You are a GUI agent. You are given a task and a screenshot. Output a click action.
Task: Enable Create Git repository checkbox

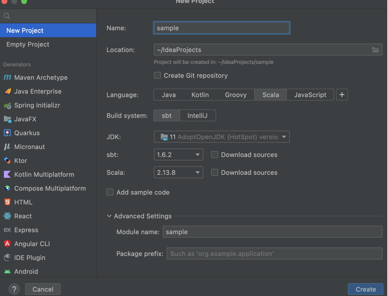157,75
